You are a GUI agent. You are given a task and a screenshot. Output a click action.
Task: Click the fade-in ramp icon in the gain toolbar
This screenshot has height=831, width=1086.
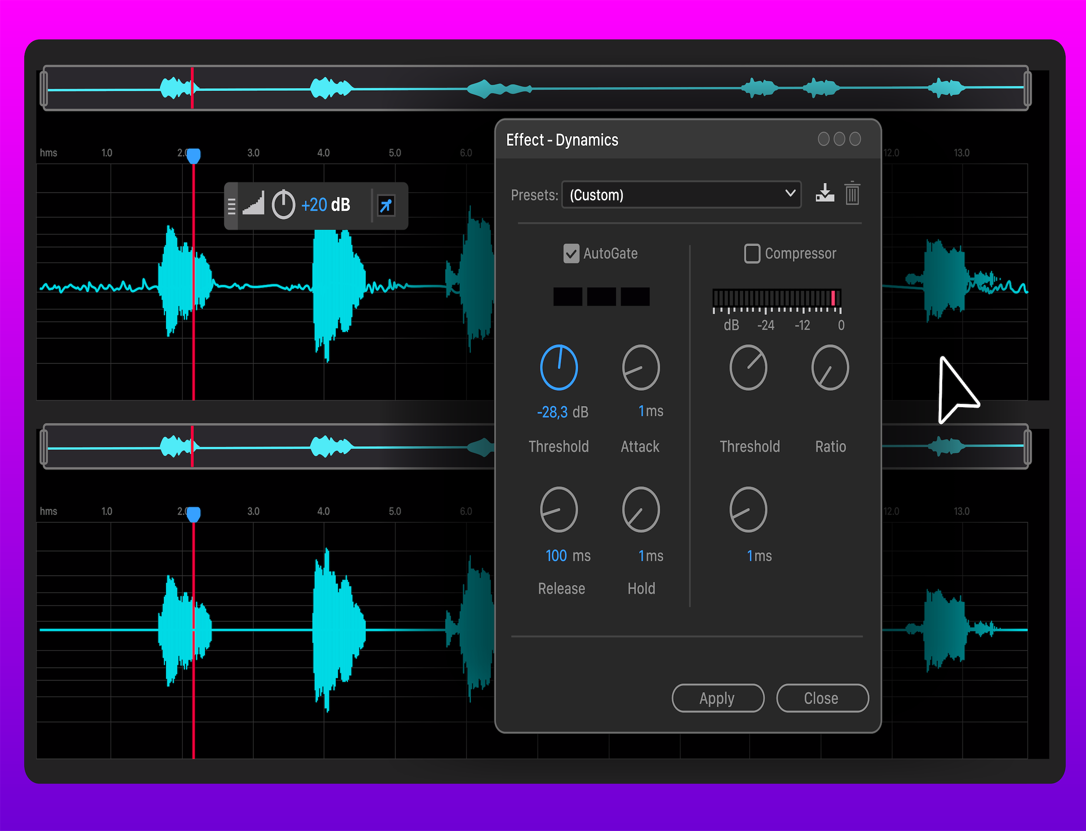tap(253, 203)
